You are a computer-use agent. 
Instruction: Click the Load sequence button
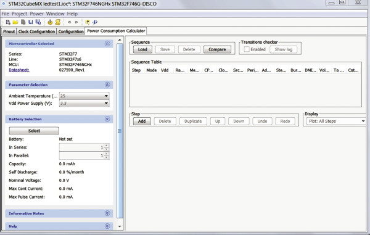click(142, 49)
